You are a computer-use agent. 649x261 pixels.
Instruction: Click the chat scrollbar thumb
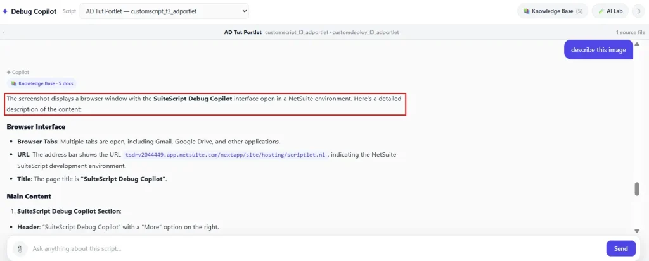click(x=637, y=189)
